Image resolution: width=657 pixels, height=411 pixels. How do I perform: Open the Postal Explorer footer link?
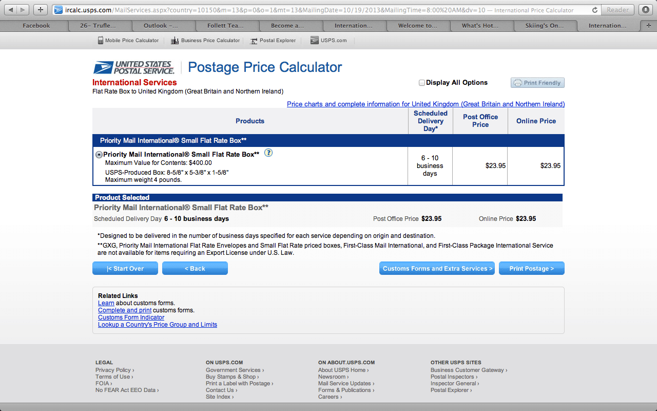[451, 390]
